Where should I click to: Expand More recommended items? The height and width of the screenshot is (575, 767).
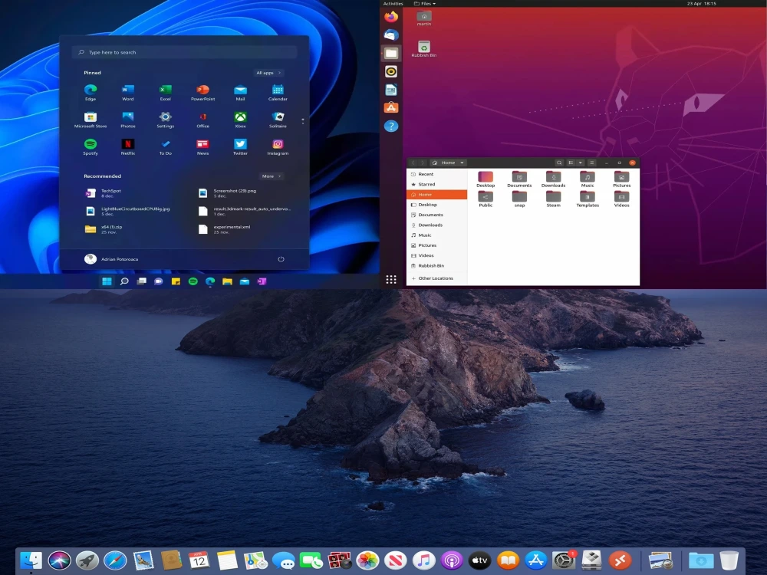pyautogui.click(x=272, y=176)
